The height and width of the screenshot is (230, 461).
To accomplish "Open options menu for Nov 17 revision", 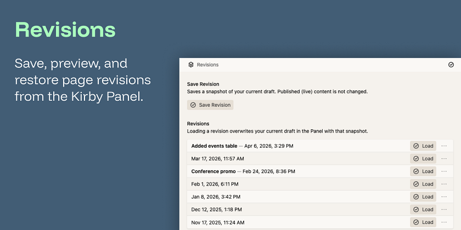I will click(444, 222).
